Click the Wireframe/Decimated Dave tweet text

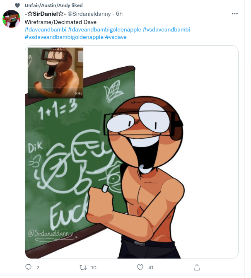60,22
